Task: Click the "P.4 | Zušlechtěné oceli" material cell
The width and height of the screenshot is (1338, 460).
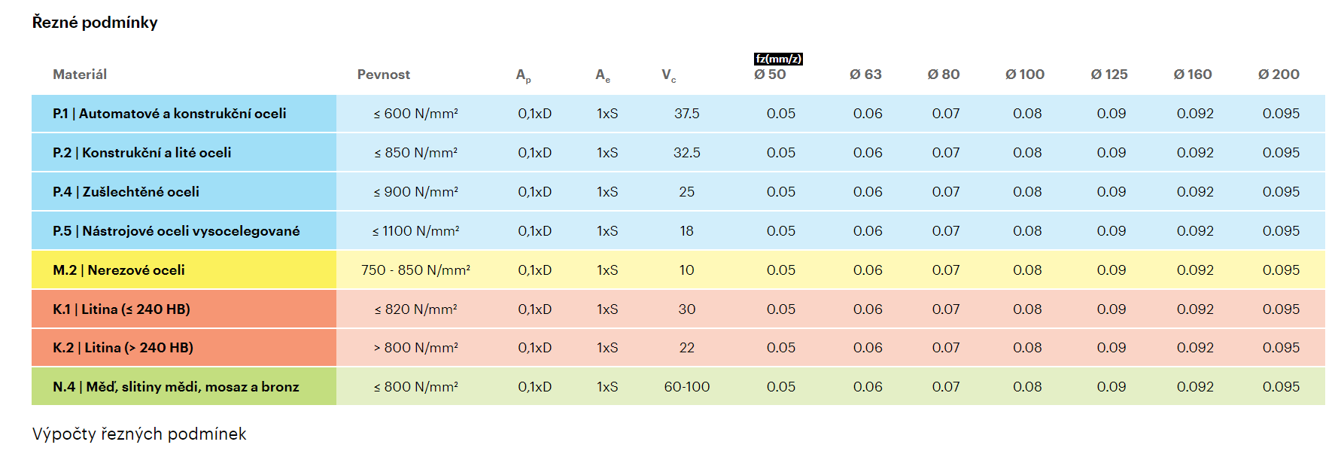Action: tap(126, 192)
